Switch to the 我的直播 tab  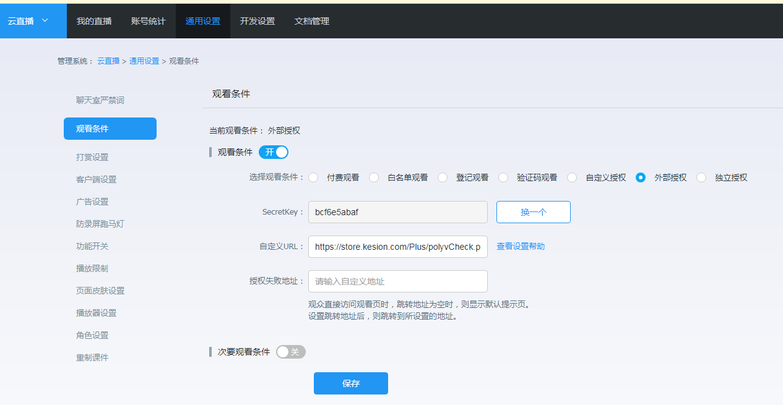tap(93, 20)
